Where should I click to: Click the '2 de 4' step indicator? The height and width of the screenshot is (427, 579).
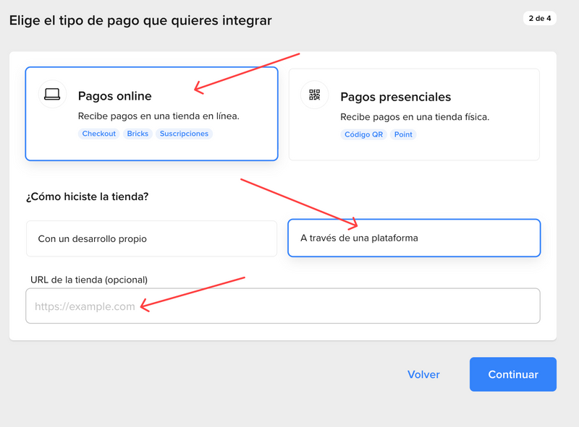click(539, 19)
